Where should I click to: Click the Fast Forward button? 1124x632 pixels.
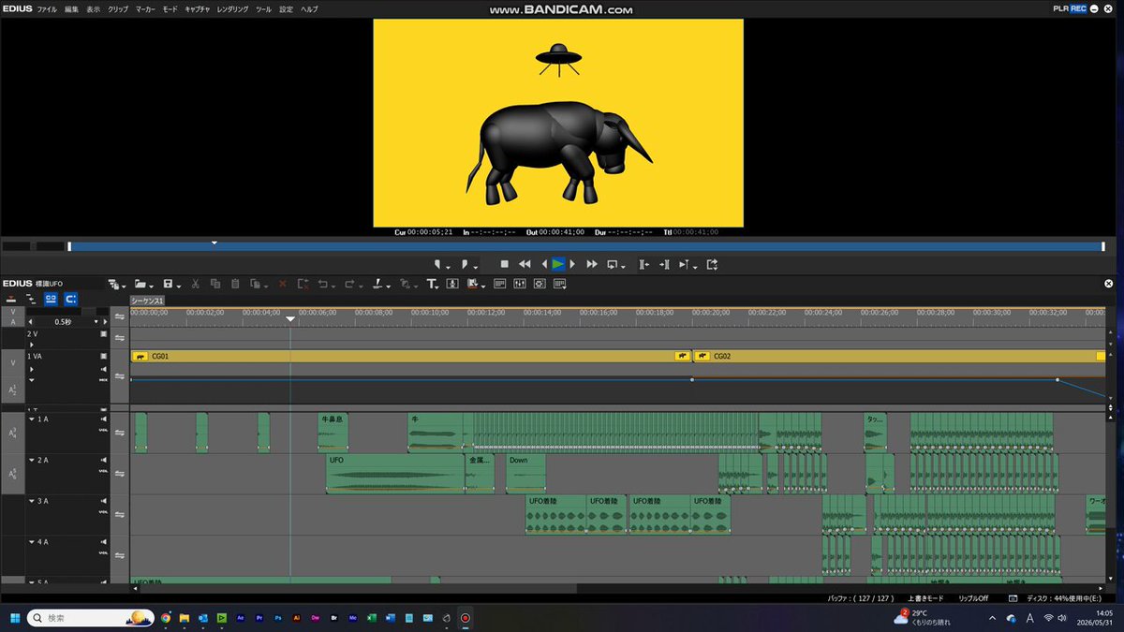tap(592, 265)
